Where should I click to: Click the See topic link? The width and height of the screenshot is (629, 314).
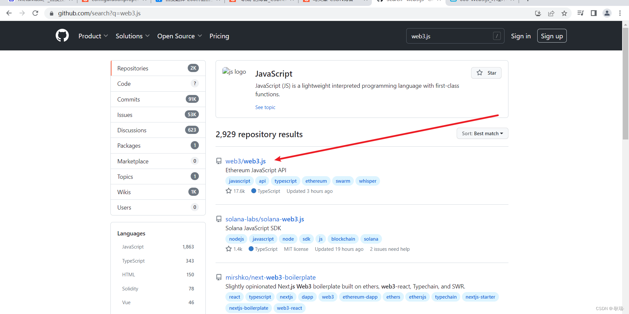pos(265,107)
